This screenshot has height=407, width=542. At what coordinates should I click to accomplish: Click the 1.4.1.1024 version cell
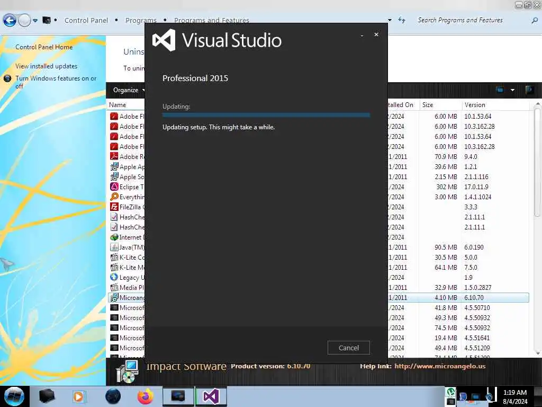[x=478, y=197]
